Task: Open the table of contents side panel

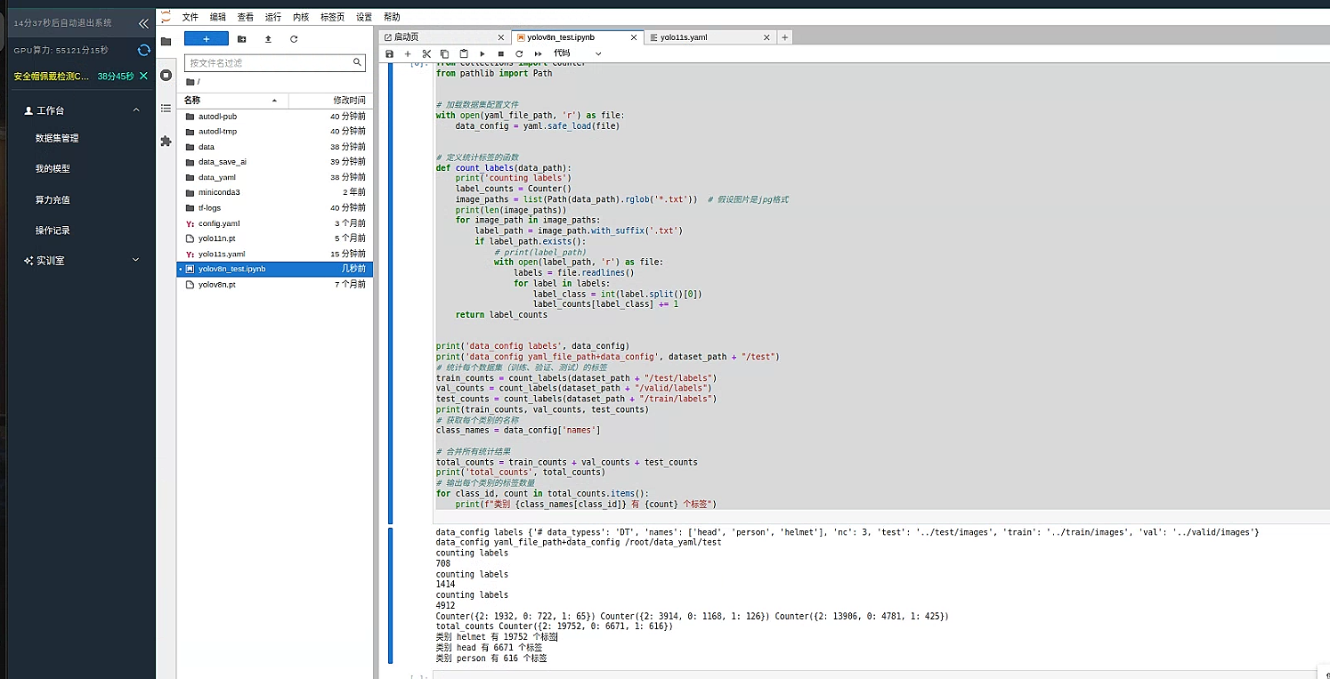Action: tap(166, 108)
